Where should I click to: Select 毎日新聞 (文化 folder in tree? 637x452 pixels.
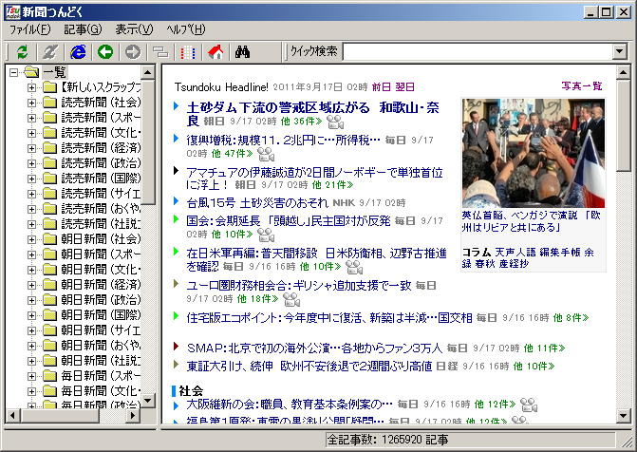coord(101,391)
